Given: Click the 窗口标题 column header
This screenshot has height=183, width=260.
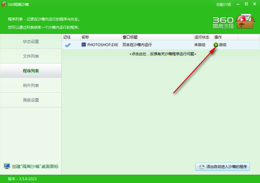Looking at the screenshot, I should (x=131, y=37).
